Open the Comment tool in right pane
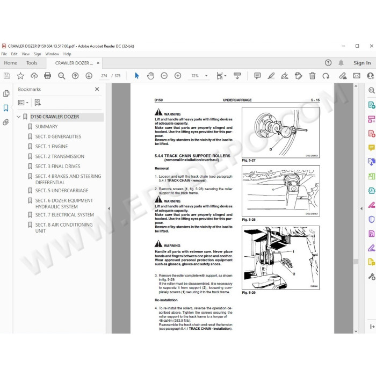The image size is (376, 376). (x=372, y=148)
